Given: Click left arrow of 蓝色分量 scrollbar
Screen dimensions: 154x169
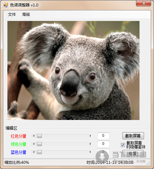Looking at the screenshot, I should coord(34,152).
